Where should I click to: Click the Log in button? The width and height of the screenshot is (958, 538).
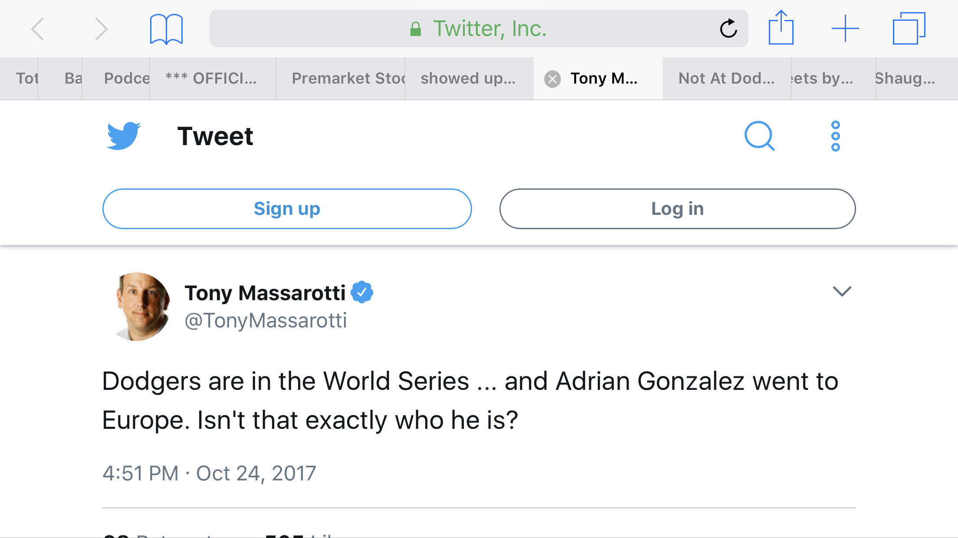click(x=677, y=209)
